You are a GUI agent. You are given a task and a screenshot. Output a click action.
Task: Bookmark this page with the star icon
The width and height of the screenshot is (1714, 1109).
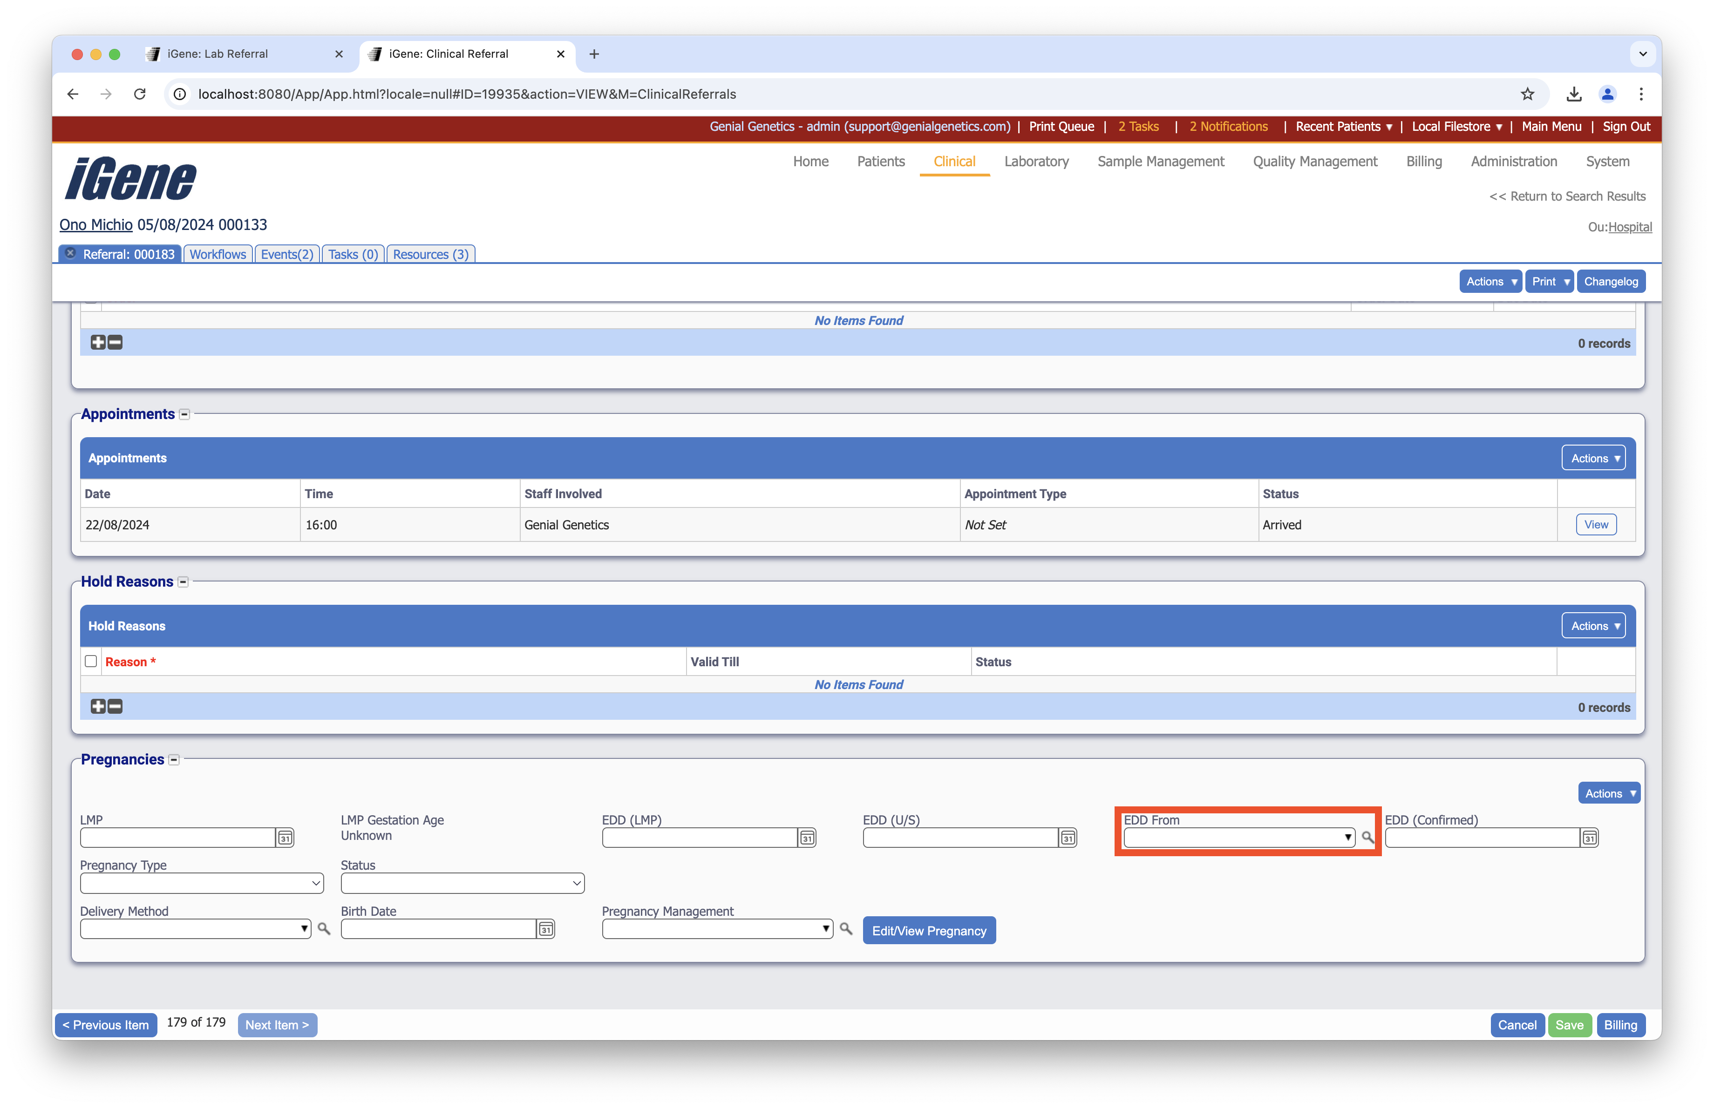click(x=1528, y=94)
